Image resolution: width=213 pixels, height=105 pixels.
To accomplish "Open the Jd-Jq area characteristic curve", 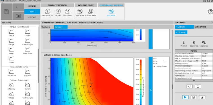I will point(28,73).
